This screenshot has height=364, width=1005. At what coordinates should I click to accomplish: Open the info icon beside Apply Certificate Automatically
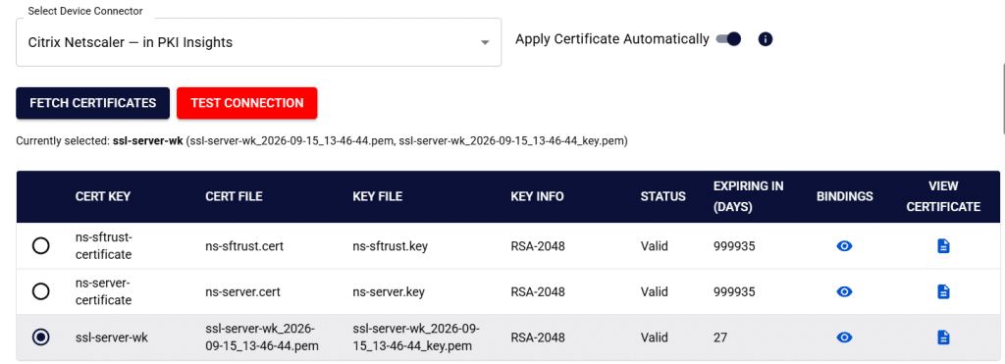[765, 39]
